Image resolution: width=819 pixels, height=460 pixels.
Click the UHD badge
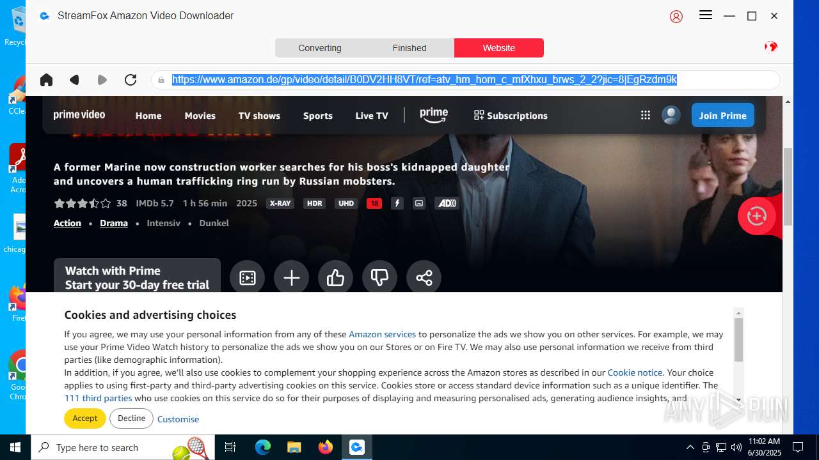(x=346, y=203)
